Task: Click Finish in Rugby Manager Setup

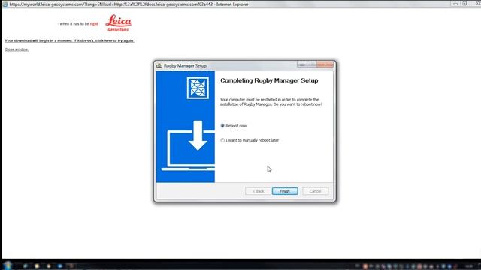Action: pos(285,191)
